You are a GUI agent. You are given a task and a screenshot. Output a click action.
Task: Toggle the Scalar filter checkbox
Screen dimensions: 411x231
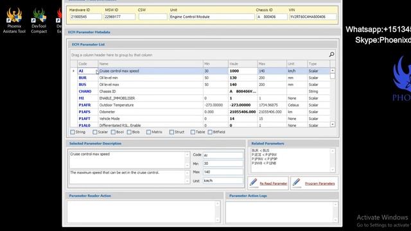[x=95, y=132]
